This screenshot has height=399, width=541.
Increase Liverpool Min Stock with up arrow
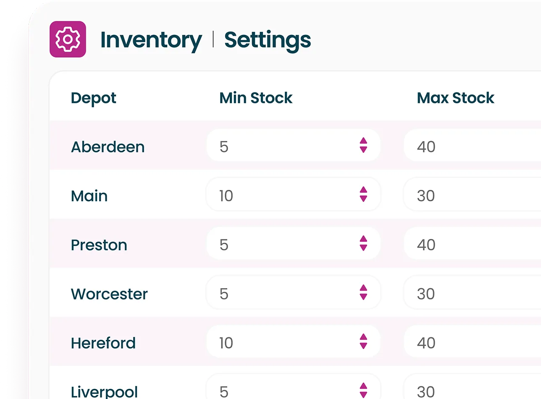pos(363,386)
